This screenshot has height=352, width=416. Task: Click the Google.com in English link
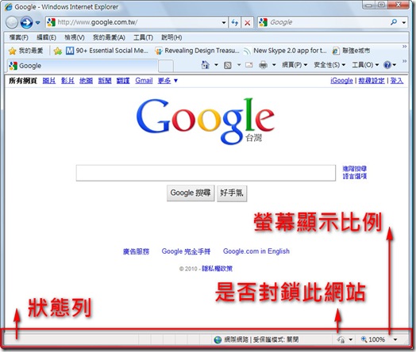[256, 251]
